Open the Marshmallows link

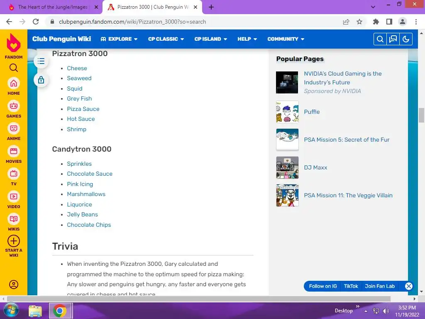point(86,194)
